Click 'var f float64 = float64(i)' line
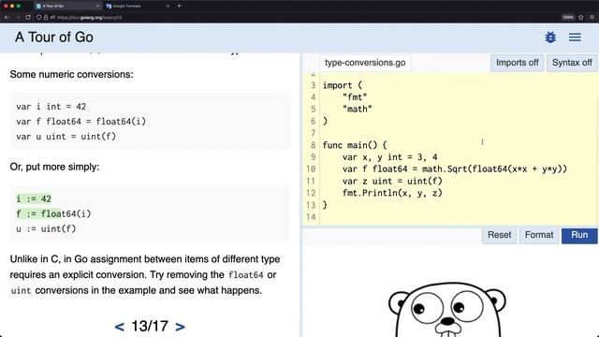 81,122
